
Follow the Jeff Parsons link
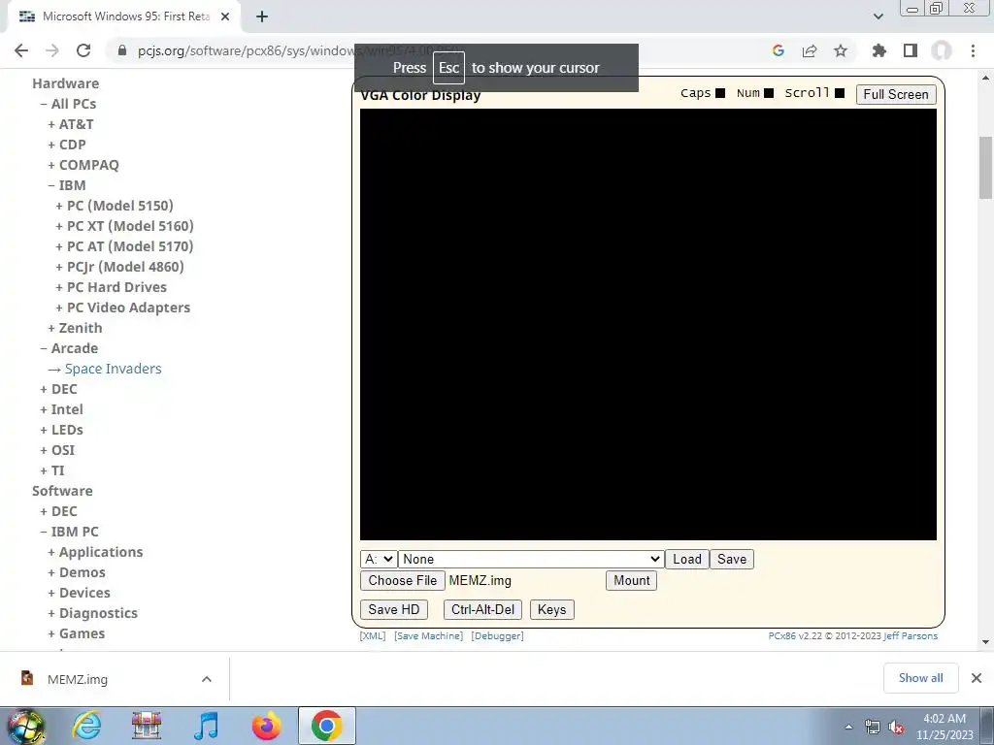point(911,636)
